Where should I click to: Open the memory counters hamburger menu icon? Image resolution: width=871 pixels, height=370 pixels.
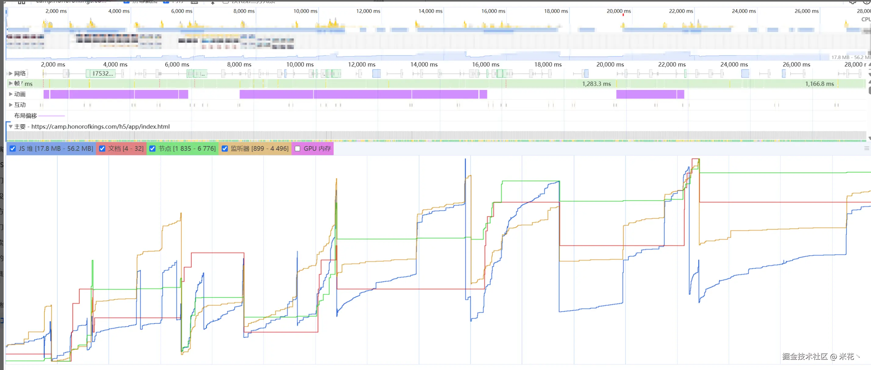866,149
